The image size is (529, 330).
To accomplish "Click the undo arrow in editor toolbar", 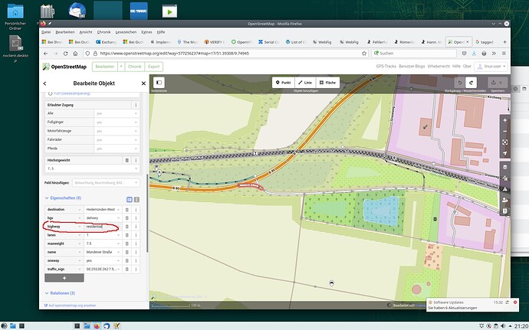I will pos(459,82).
